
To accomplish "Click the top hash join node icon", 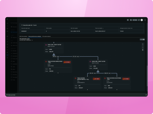I will 46,45.
